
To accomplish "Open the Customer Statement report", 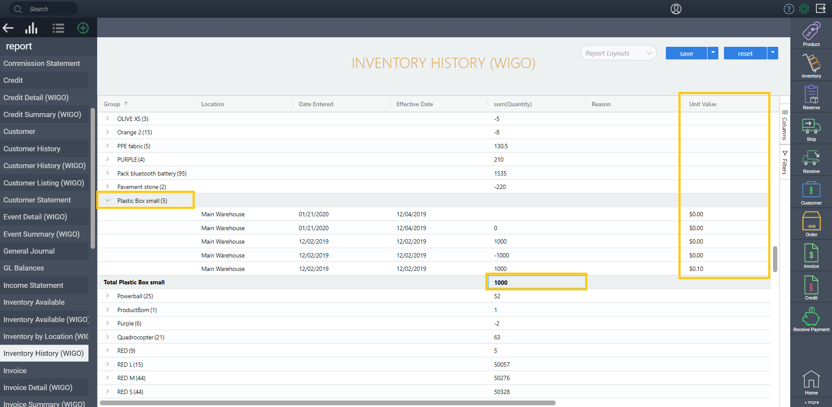I will click(44, 200).
